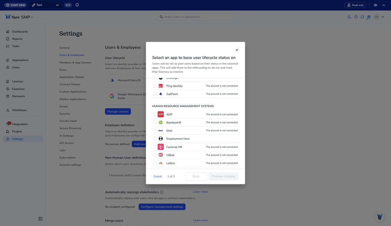Viewport: 391px width, 226px height.
Task: Open the chat messages icon in header
Action: [x=362, y=17]
